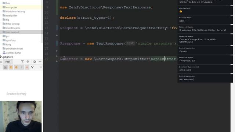
Task: Click line number 16 in gutter
Action: click(x=46, y=44)
